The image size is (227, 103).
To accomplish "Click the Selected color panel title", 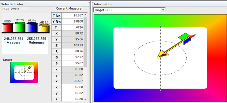I will 12,4.
